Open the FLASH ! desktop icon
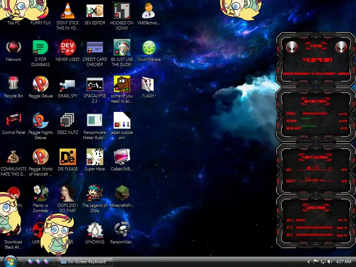Viewport: 356px width, 267px height. [x=148, y=84]
